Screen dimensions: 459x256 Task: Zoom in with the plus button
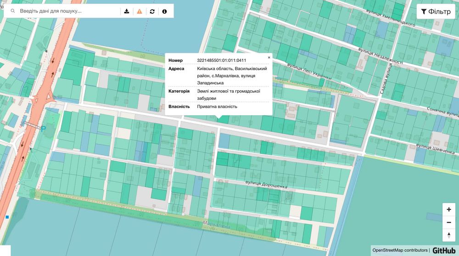point(449,209)
